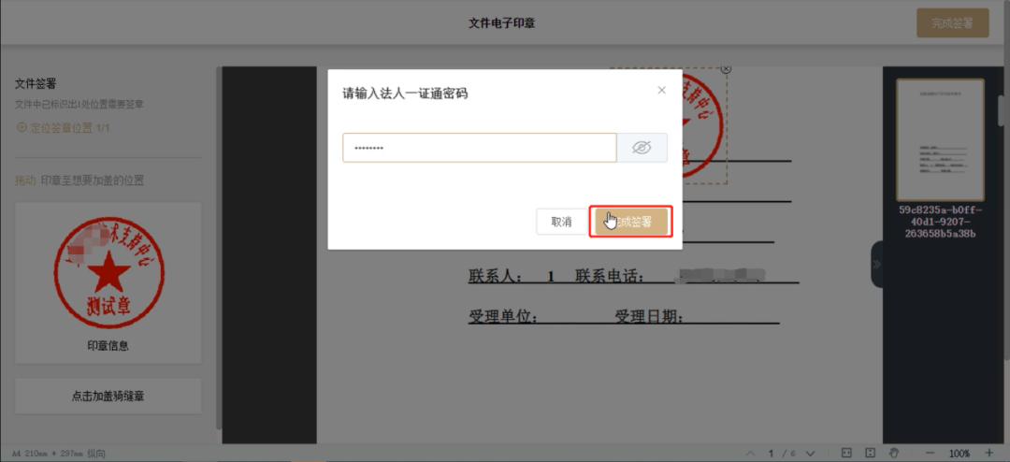Image resolution: width=1010 pixels, height=462 pixels.
Task: Select the red 测试章 seal image
Action: click(x=108, y=271)
